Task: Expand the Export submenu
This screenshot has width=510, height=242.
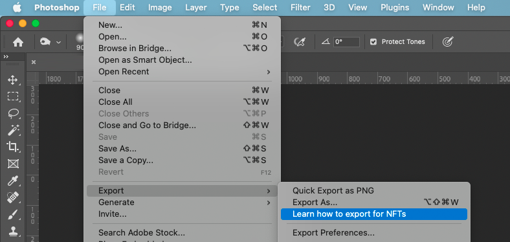Action: tap(182, 191)
